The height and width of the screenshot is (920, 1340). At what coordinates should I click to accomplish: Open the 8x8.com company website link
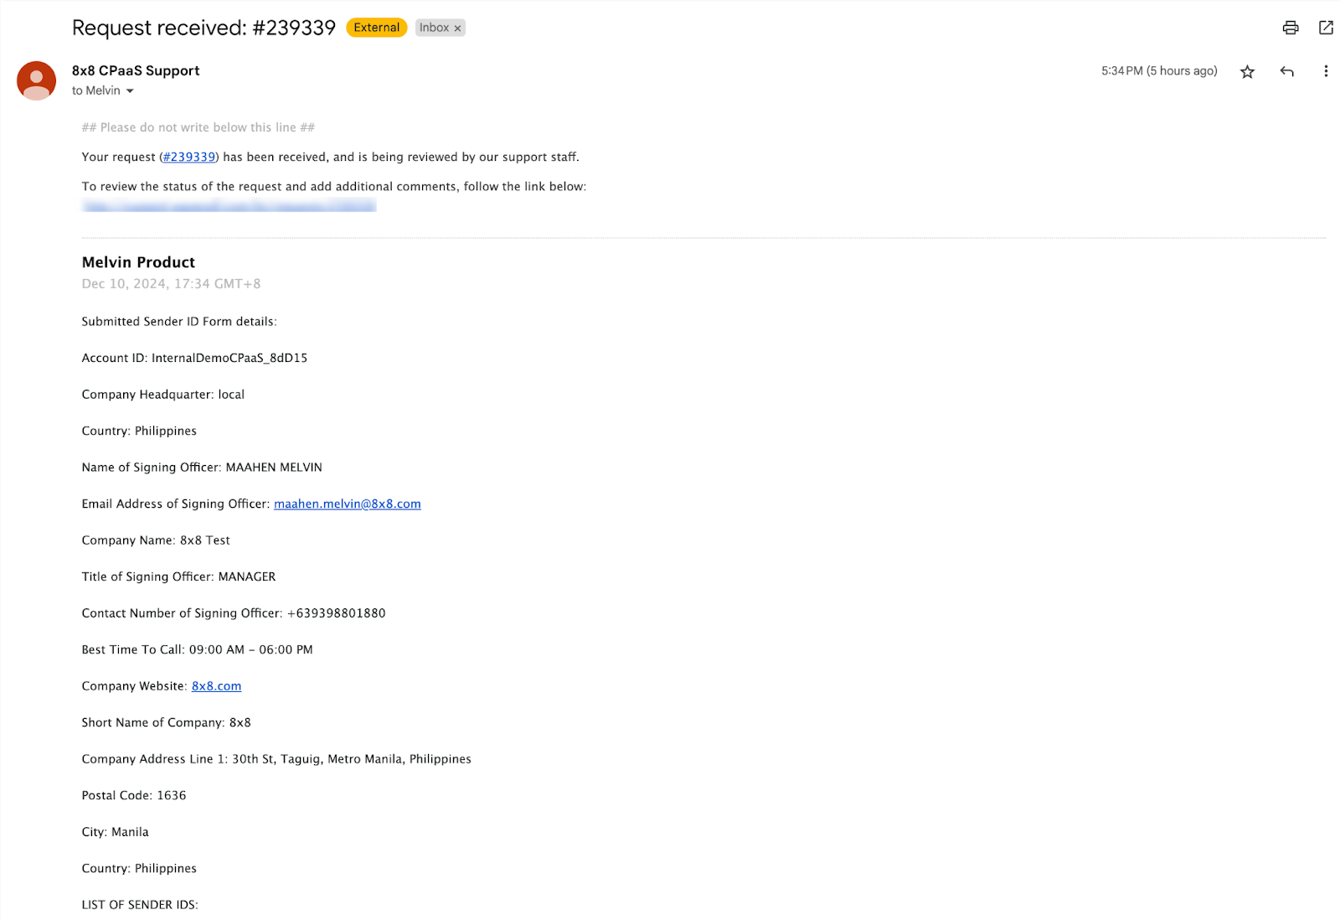click(x=216, y=686)
